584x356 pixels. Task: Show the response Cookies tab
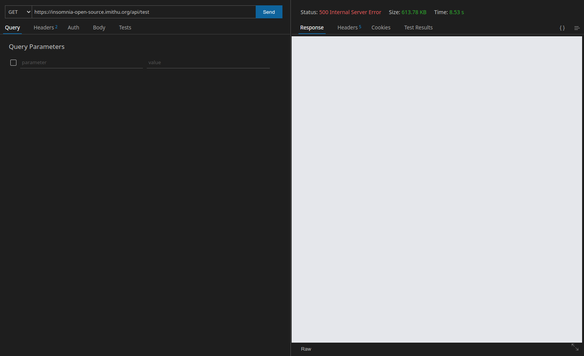pos(381,27)
